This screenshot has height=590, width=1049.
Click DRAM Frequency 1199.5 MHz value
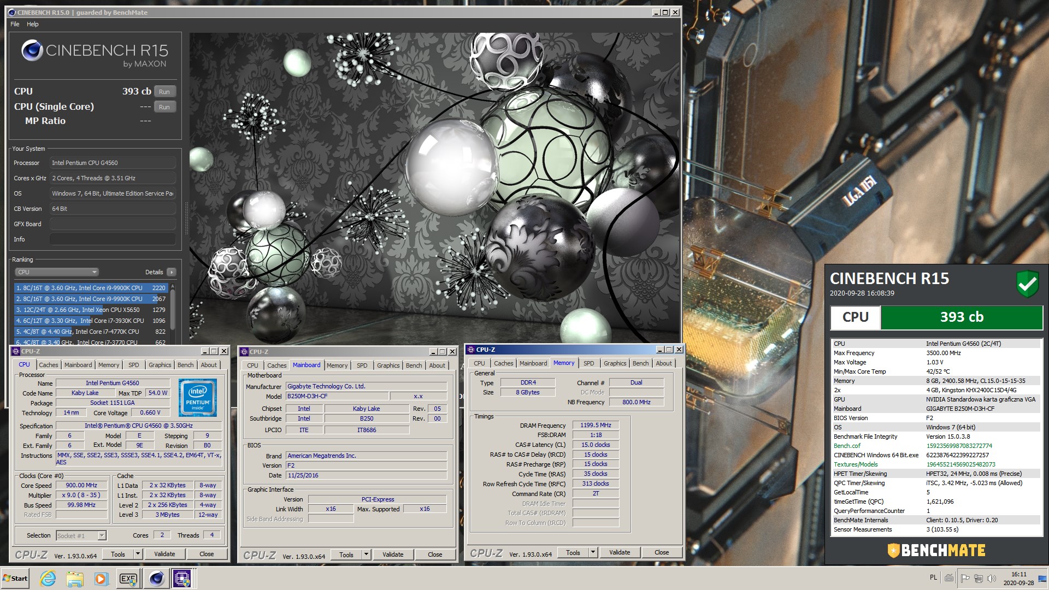point(596,425)
